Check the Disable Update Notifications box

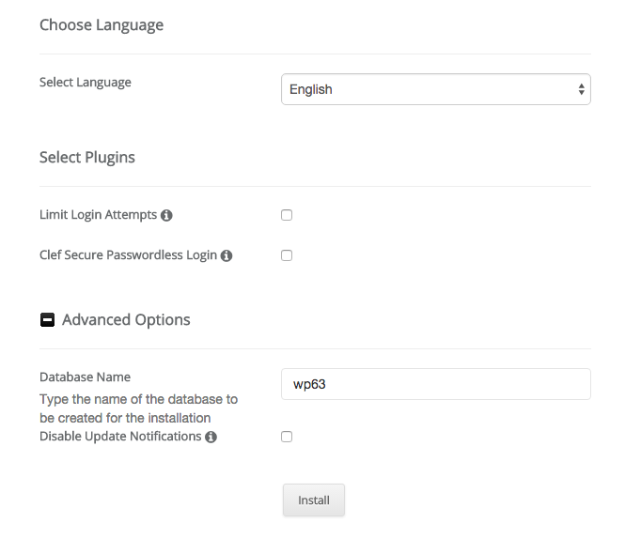pyautogui.click(x=287, y=437)
